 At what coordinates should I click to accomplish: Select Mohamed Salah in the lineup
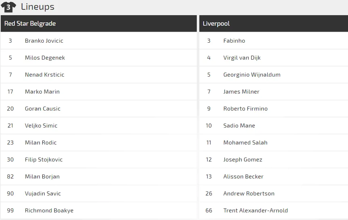click(x=245, y=143)
